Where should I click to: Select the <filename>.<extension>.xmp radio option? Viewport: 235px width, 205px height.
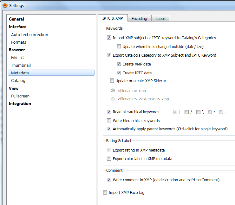[x=113, y=99]
